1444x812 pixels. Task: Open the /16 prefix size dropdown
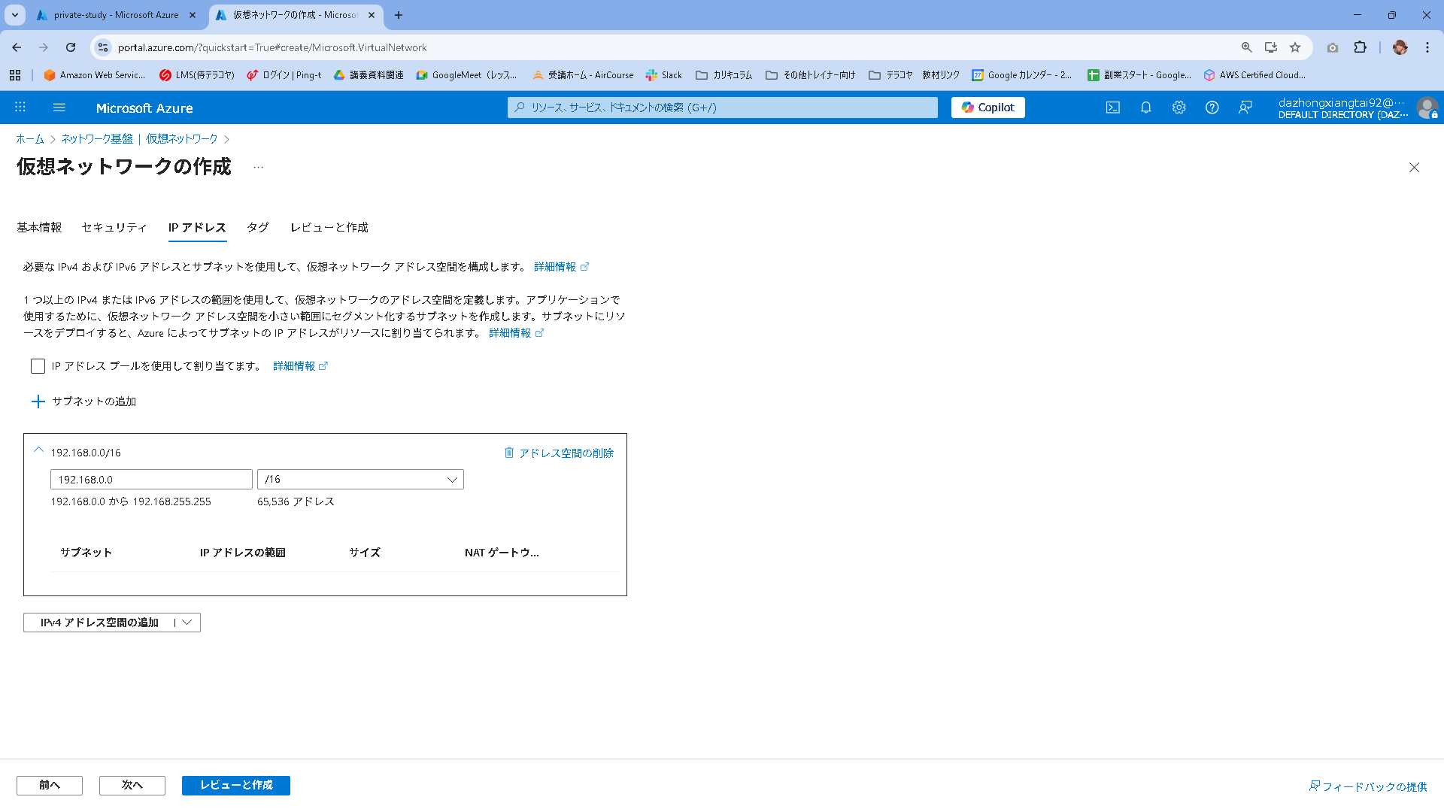click(x=360, y=480)
